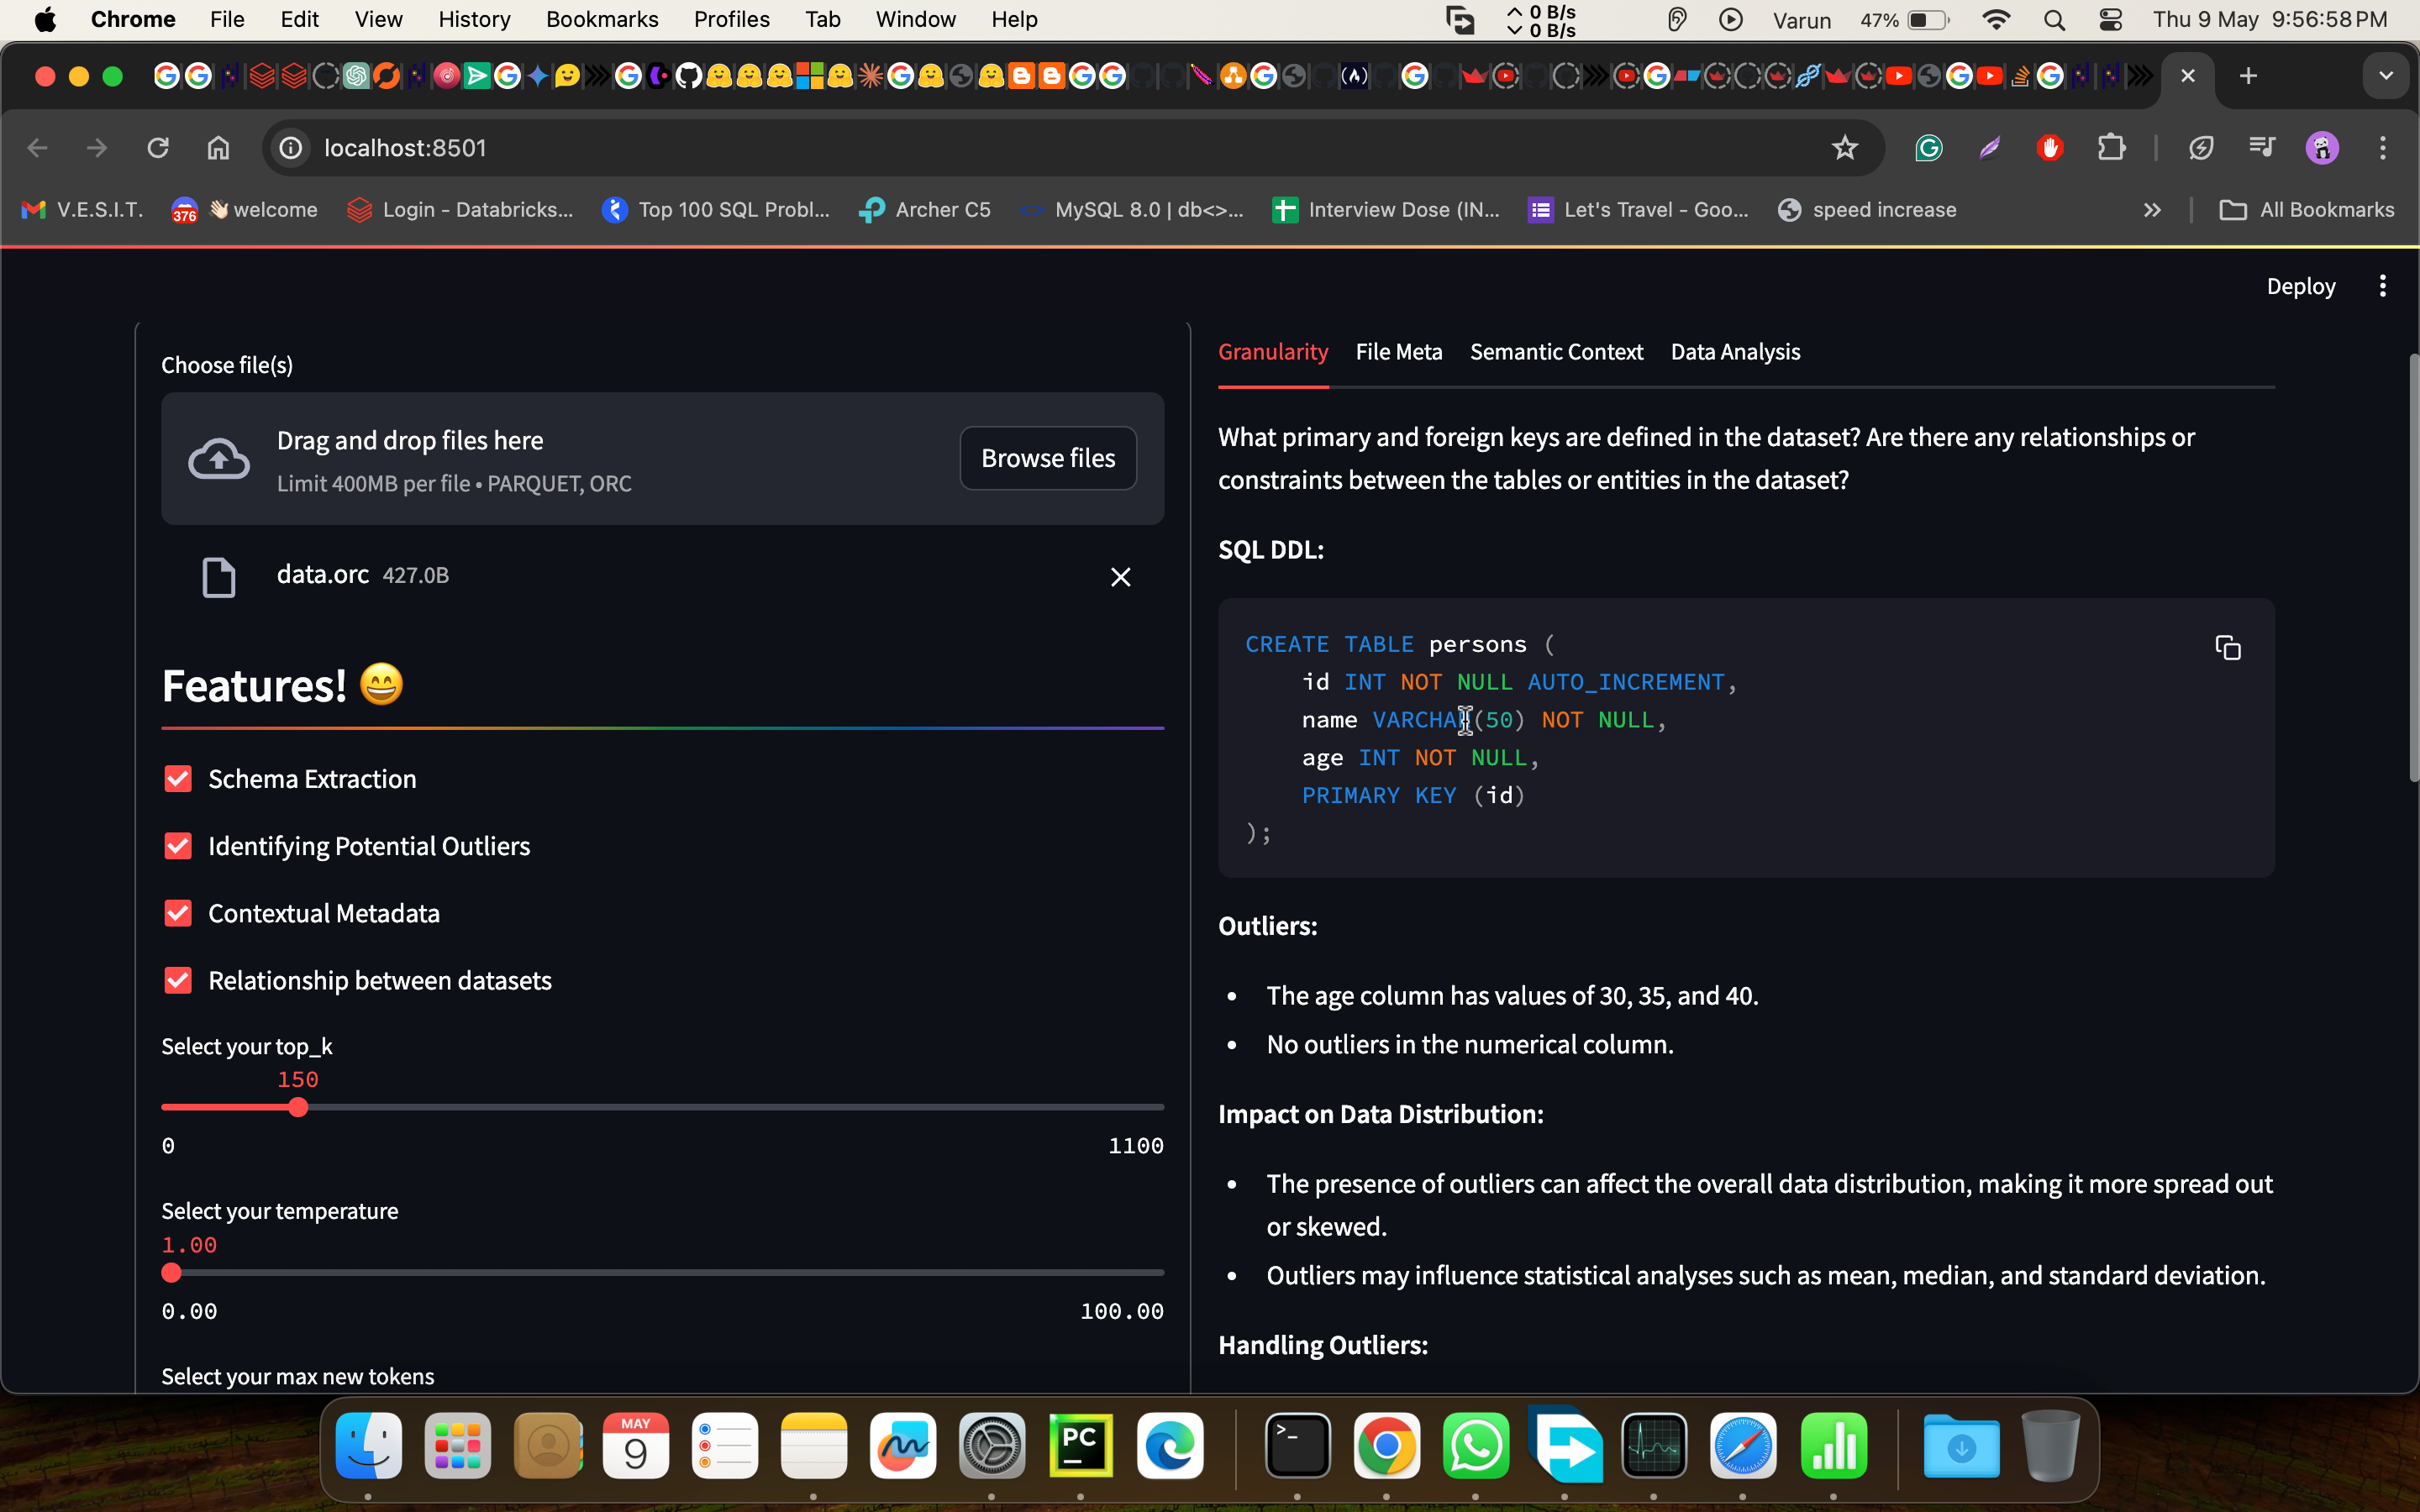
Task: Click the Browse files button
Action: 1047,458
